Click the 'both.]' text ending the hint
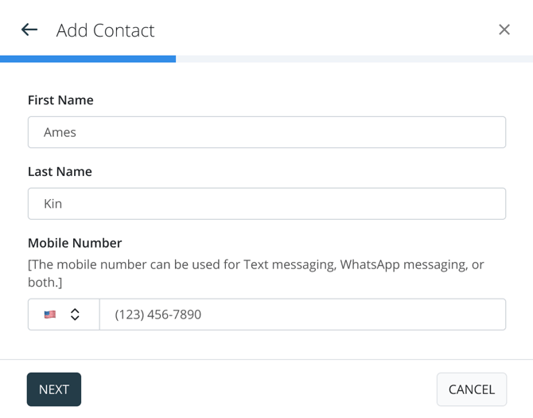 (44, 283)
